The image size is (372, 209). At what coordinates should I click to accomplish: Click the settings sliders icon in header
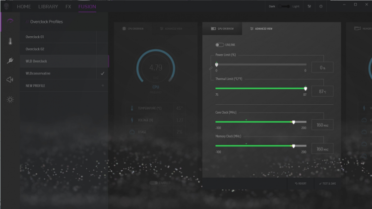click(x=309, y=6)
